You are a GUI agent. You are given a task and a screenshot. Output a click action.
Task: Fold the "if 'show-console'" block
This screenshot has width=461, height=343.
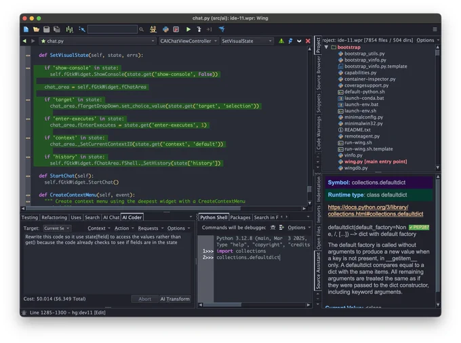(28, 68)
